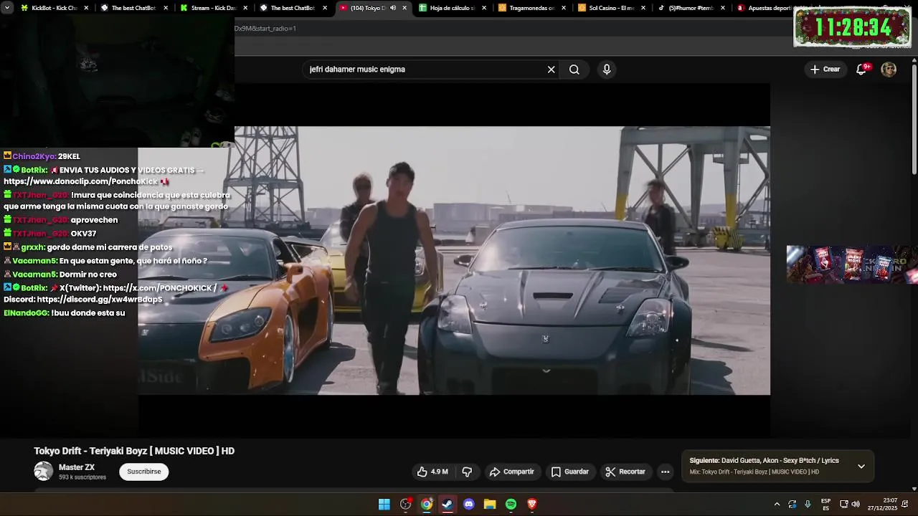Image resolution: width=918 pixels, height=516 pixels.
Task: Open the network display tray icon
Action: coord(844,505)
